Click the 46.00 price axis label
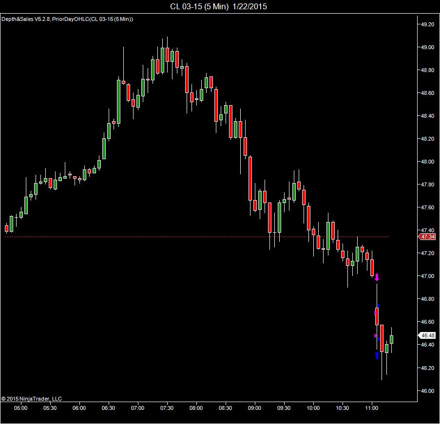This screenshot has width=440, height=424. [x=427, y=390]
